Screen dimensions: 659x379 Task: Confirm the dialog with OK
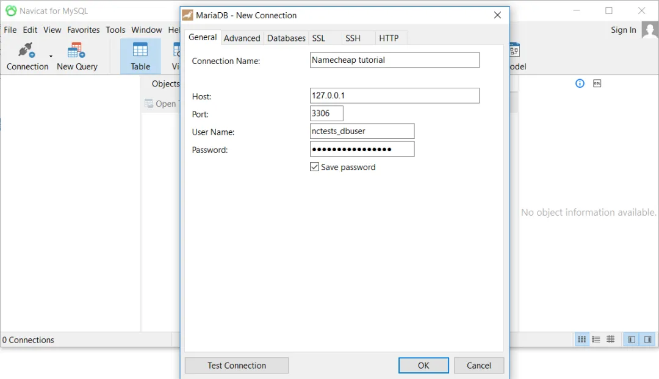point(423,366)
